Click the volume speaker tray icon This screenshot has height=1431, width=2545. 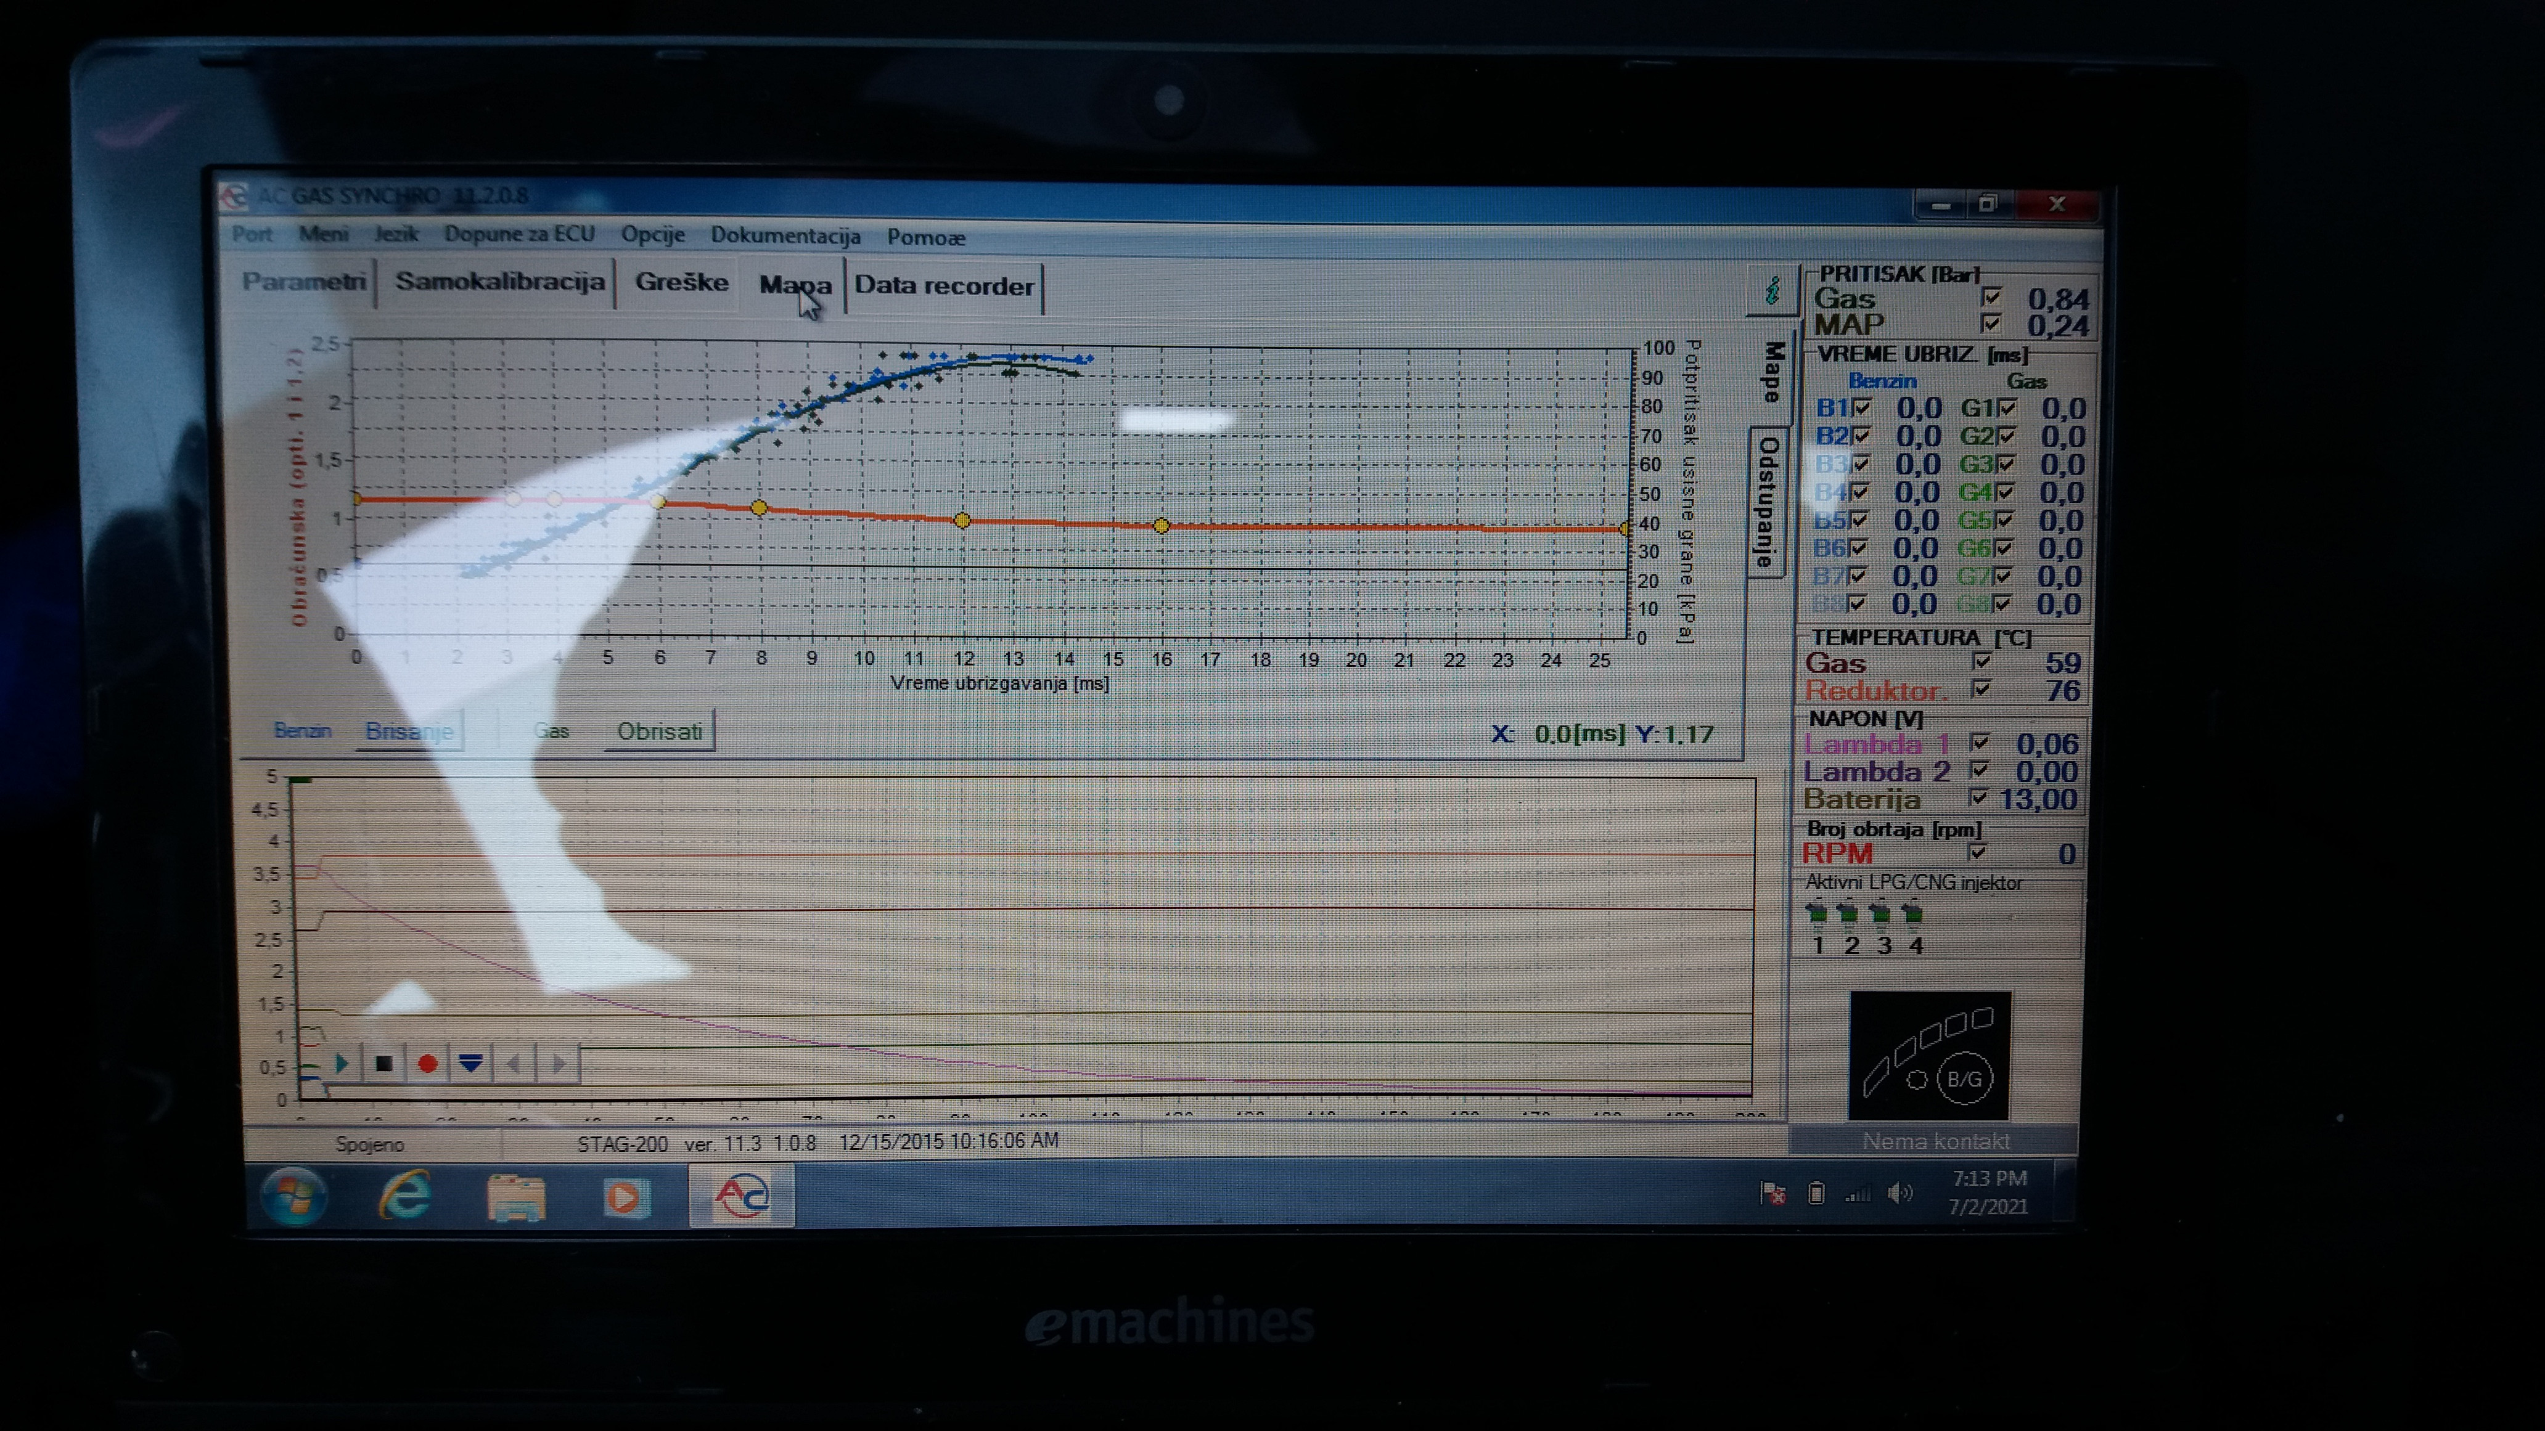coord(1900,1194)
